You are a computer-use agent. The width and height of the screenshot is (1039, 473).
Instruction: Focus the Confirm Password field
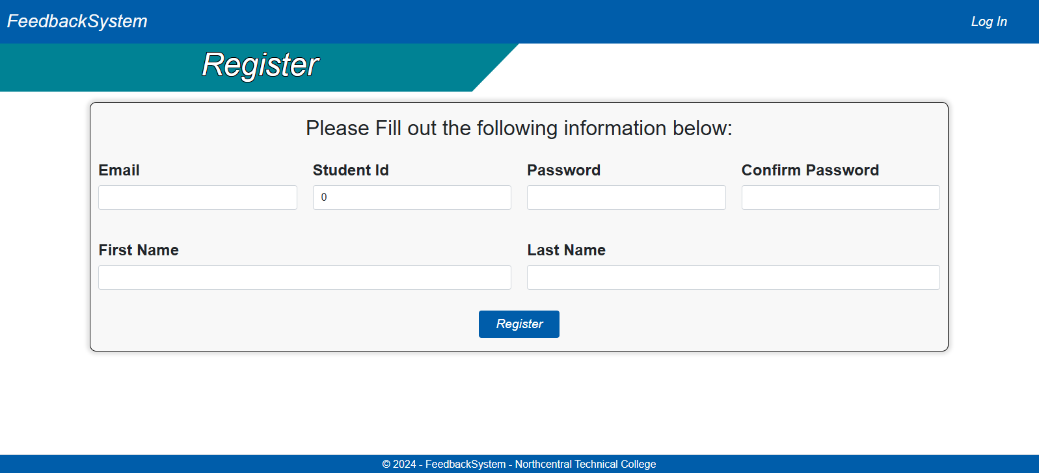tap(840, 198)
